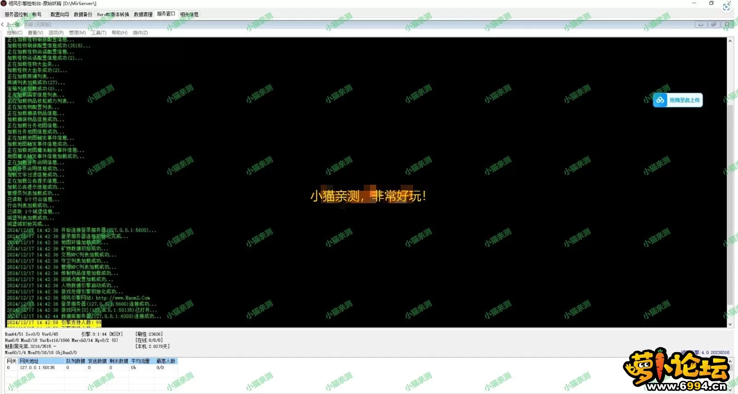
Task: Click status text MonG0/1/4 MonP8/18/18 ObjRun0/0
Action: tap(41, 353)
